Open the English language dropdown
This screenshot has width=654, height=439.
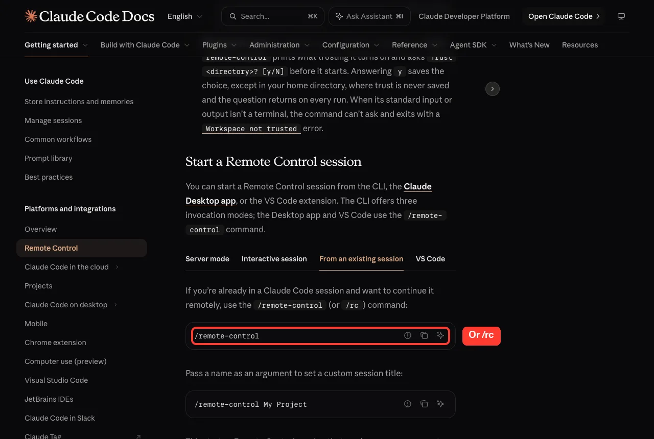(x=185, y=16)
